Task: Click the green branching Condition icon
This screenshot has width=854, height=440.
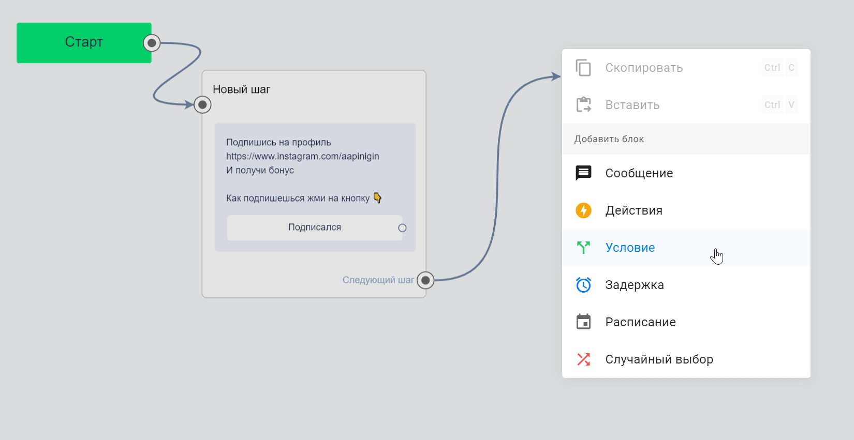Action: tap(583, 248)
